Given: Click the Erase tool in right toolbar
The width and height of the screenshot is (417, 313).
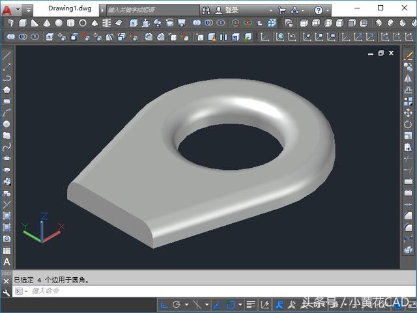Looking at the screenshot, I should click(409, 55).
